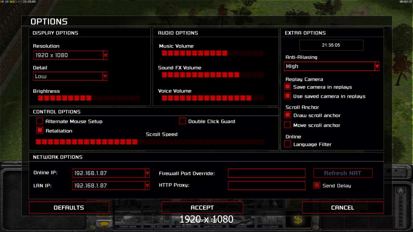Click the Firewall Port Override field

click(x=267, y=173)
